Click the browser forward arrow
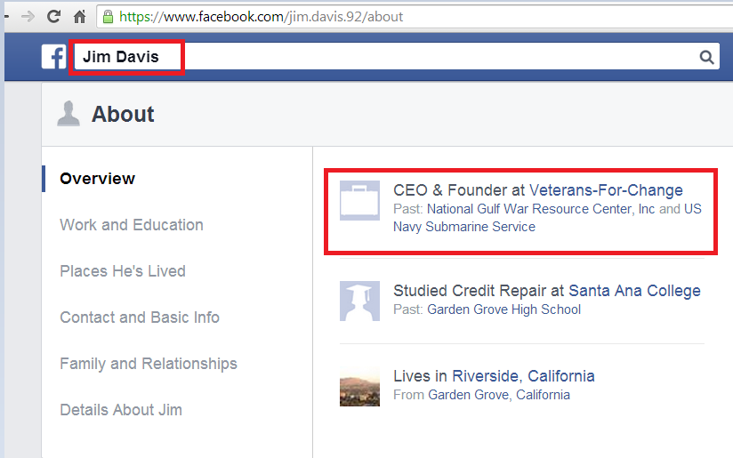 (28, 16)
